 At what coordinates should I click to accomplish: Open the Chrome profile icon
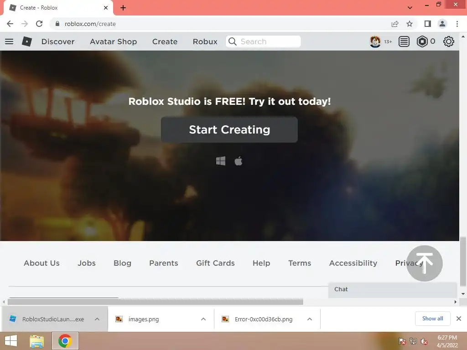pyautogui.click(x=442, y=24)
